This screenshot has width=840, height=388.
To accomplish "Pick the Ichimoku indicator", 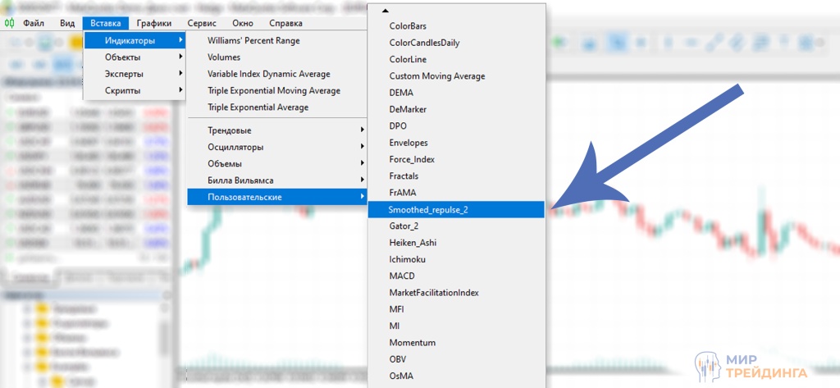I will pyautogui.click(x=407, y=259).
